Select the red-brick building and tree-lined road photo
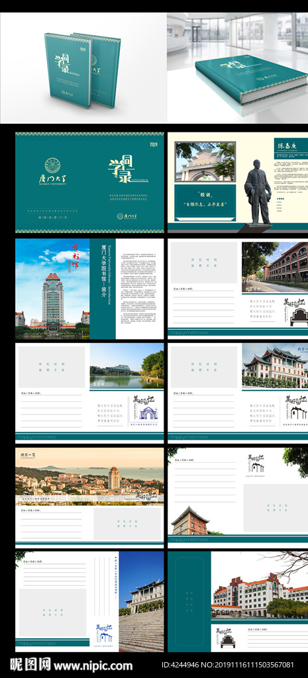308x678 pixels. pyautogui.click(x=275, y=267)
